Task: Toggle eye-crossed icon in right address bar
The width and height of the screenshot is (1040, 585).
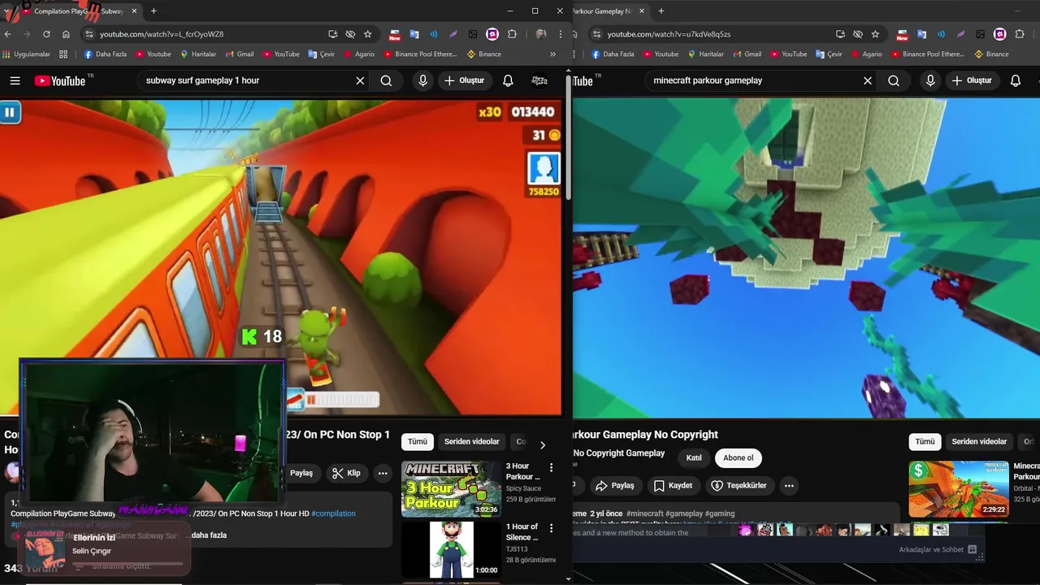Action: pos(857,34)
